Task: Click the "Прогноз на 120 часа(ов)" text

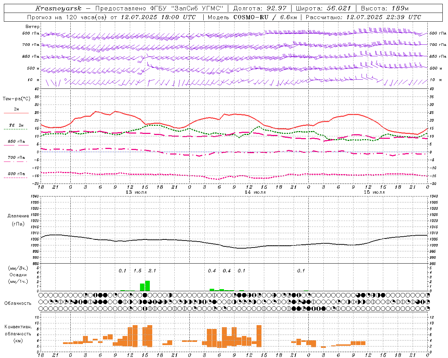Action: point(67,17)
